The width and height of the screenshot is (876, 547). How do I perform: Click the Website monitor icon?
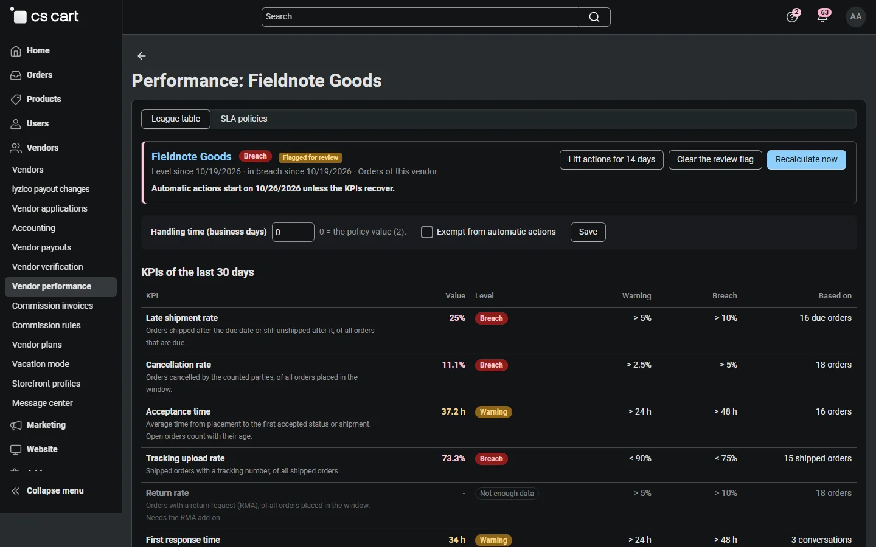[x=16, y=450]
